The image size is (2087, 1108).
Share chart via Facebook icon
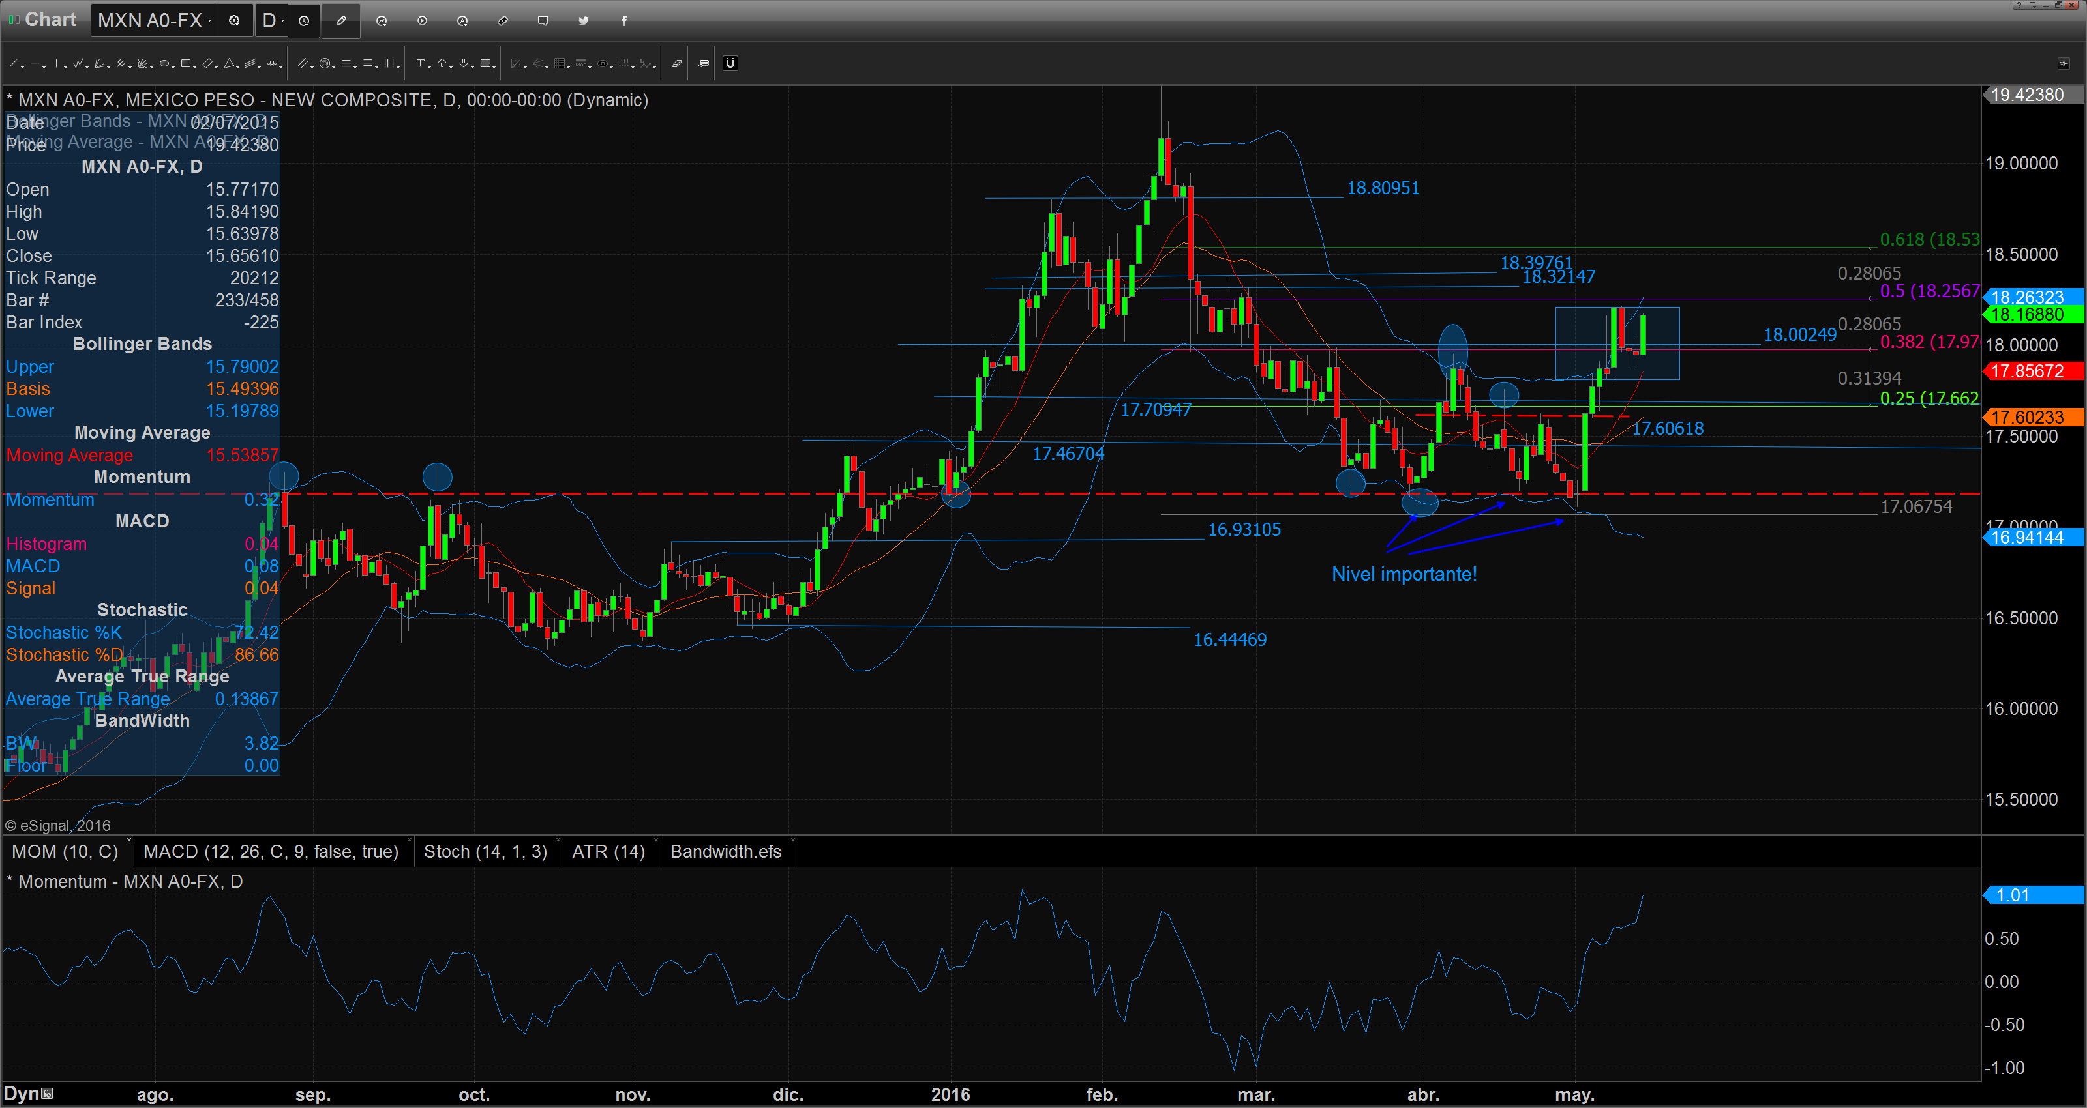point(624,20)
